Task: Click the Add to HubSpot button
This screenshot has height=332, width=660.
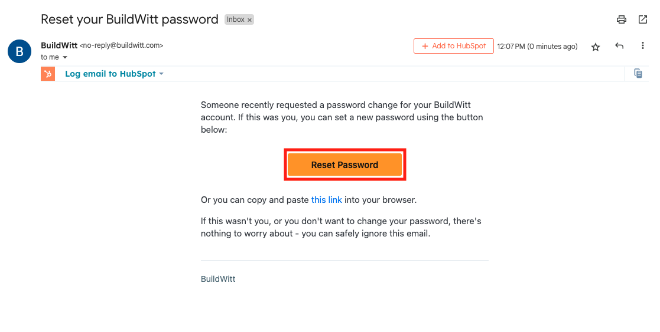Action: (453, 46)
